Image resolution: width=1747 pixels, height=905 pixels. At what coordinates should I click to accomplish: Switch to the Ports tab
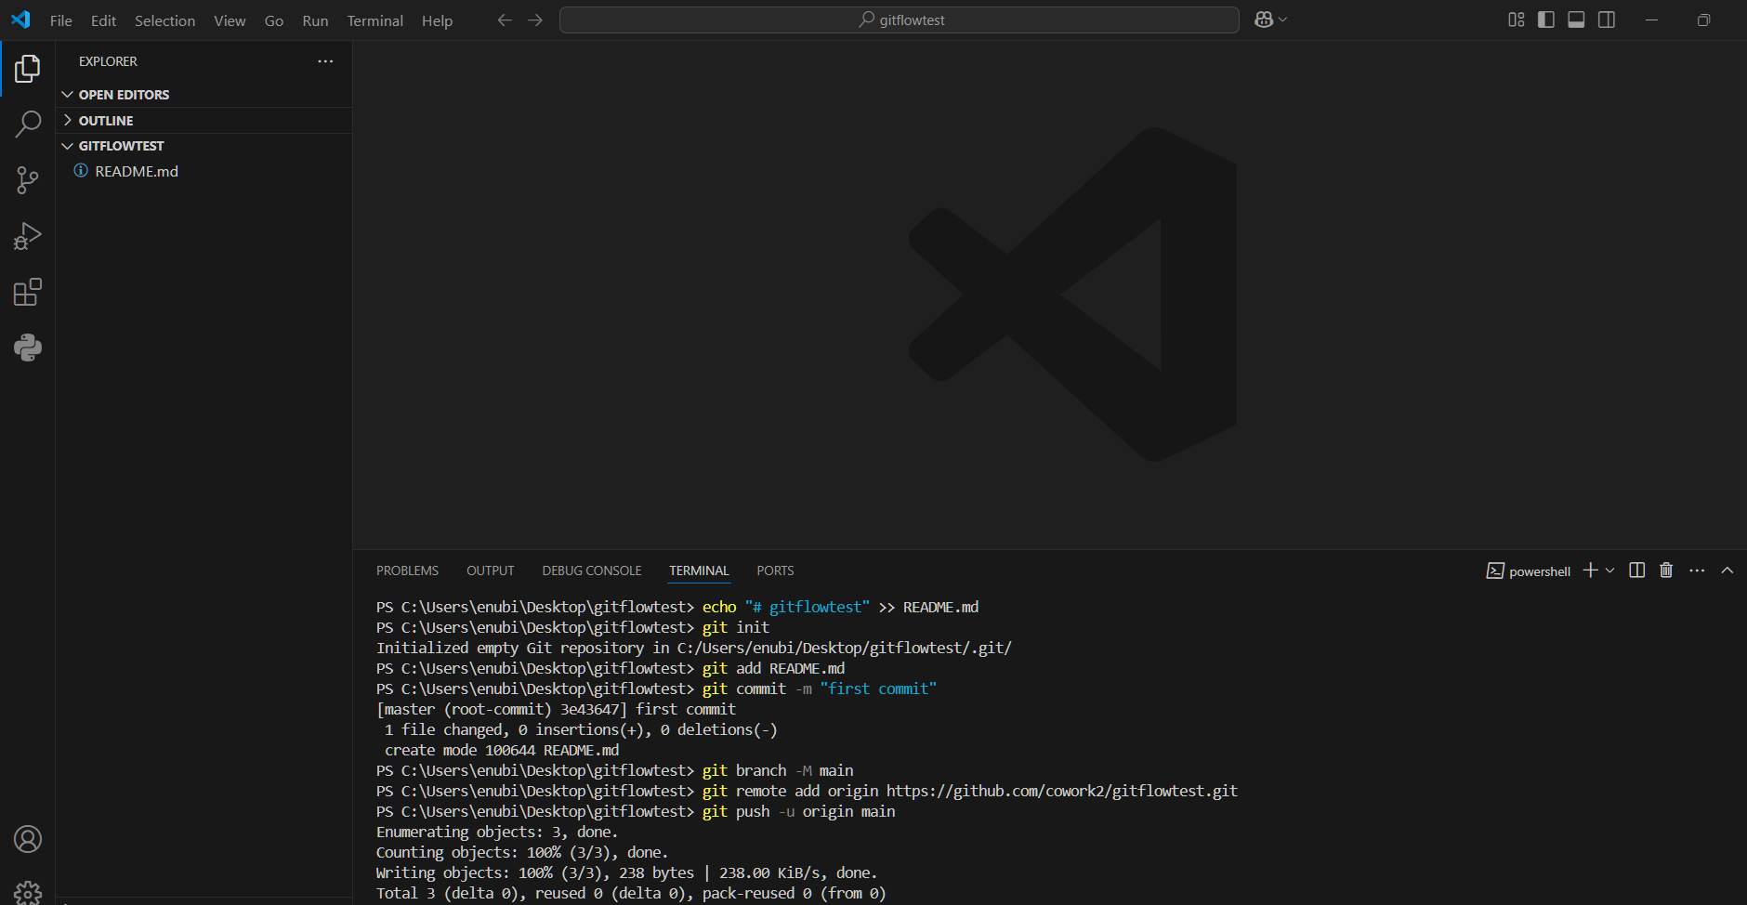pos(775,571)
